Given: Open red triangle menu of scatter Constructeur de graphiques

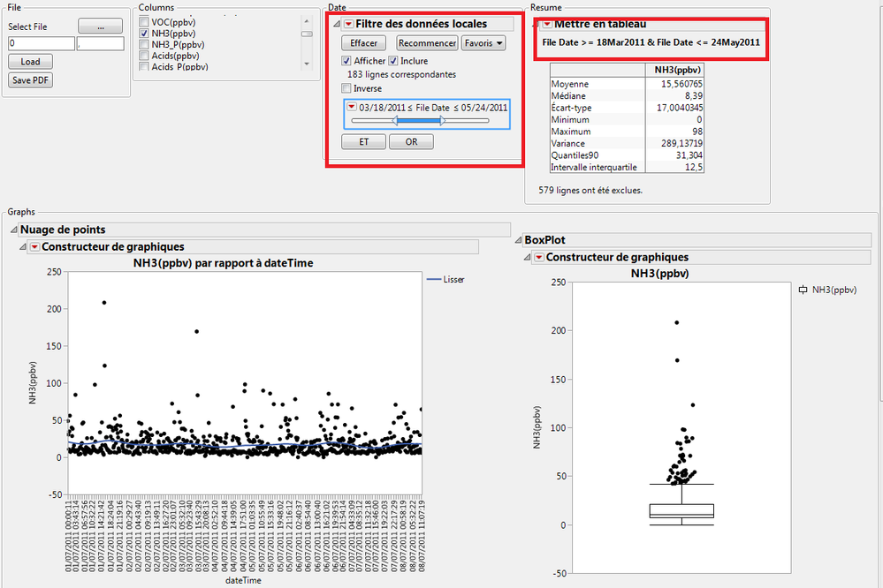Looking at the screenshot, I should 34,247.
